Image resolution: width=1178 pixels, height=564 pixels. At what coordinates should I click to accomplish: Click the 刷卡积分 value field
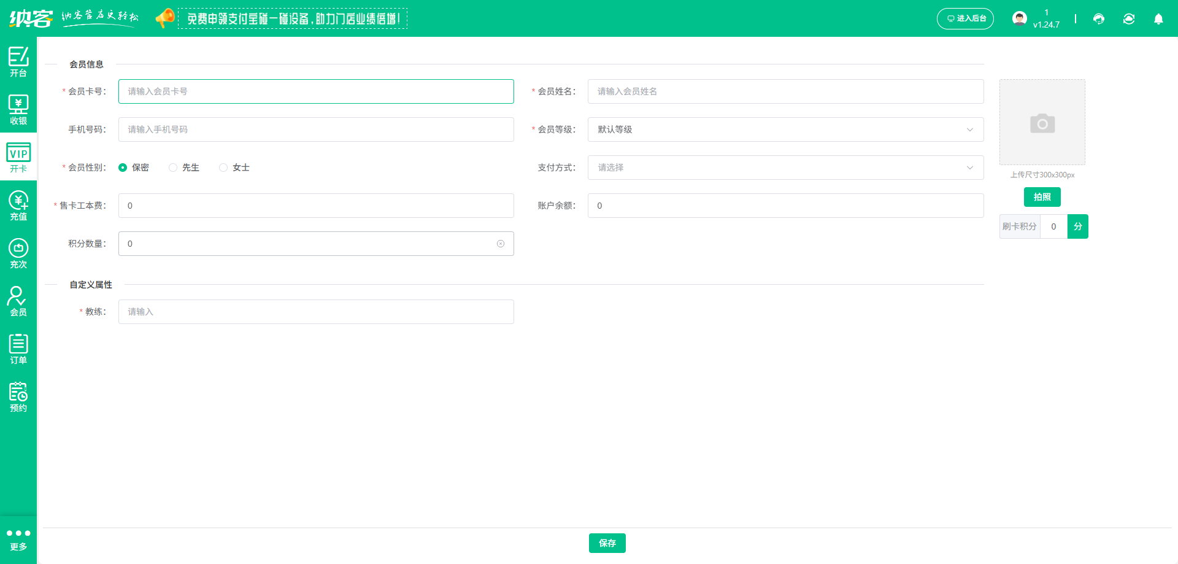pos(1053,226)
